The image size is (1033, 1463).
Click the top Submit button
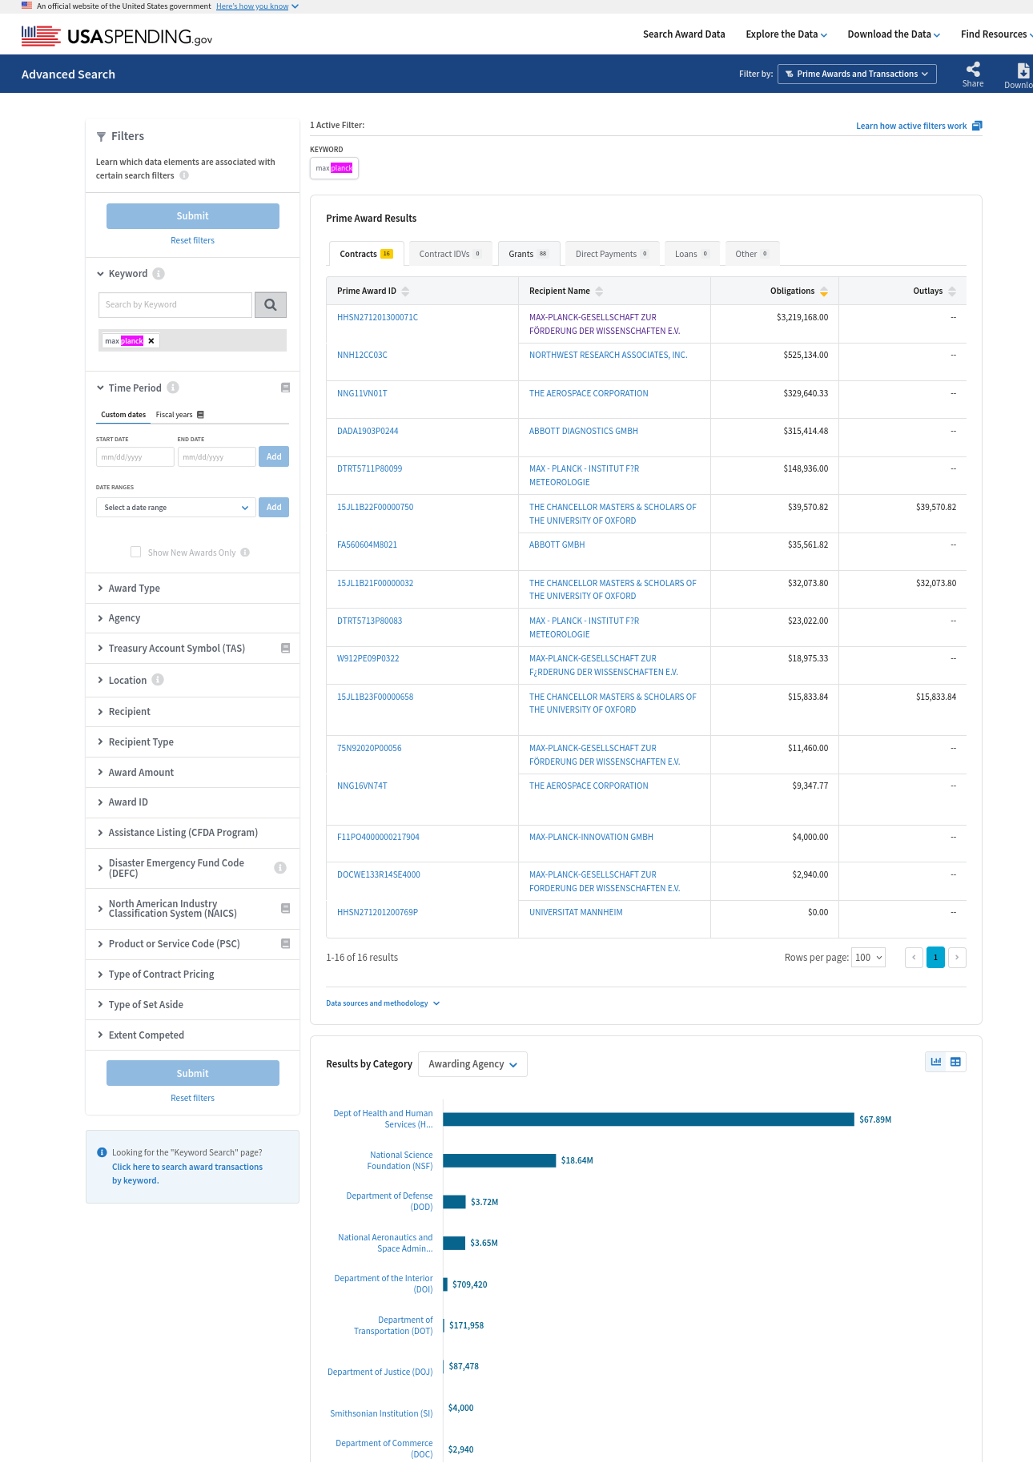tap(193, 216)
